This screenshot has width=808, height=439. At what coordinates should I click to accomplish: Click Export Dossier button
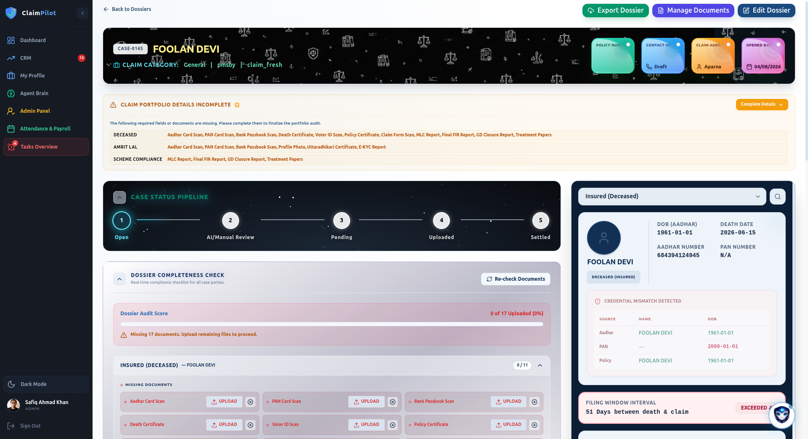click(x=616, y=11)
